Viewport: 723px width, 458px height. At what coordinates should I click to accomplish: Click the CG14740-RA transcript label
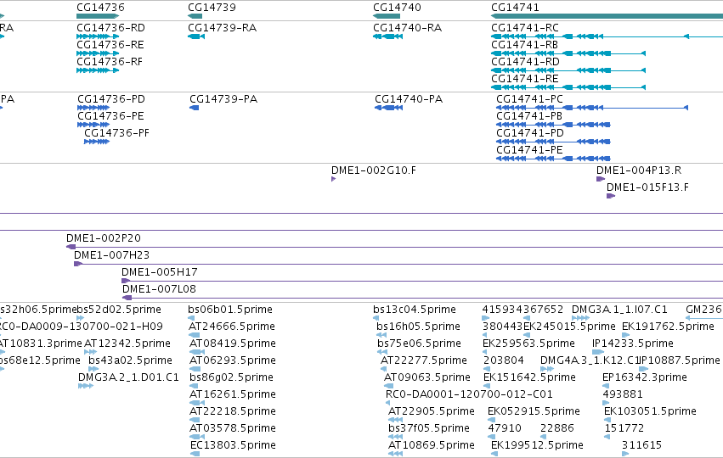408,28
